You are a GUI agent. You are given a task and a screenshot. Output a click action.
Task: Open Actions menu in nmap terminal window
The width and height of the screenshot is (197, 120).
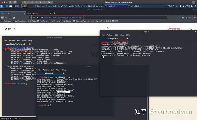coord(46,70)
